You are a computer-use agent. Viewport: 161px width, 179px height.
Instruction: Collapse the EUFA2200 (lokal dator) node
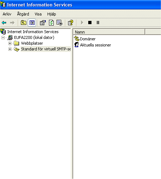tap(3, 37)
